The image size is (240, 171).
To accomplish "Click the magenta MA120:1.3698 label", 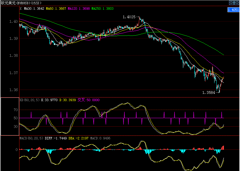I will tap(79, 9).
